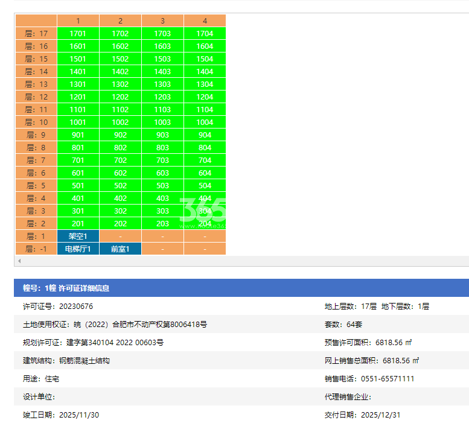Click unit 604 on floor 6
The width and height of the screenshot is (469, 426).
click(x=205, y=173)
